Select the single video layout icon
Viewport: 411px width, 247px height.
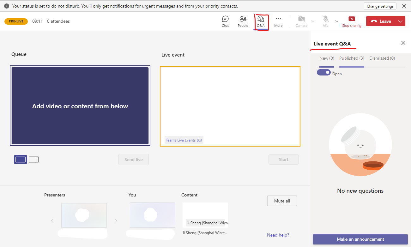click(20, 160)
